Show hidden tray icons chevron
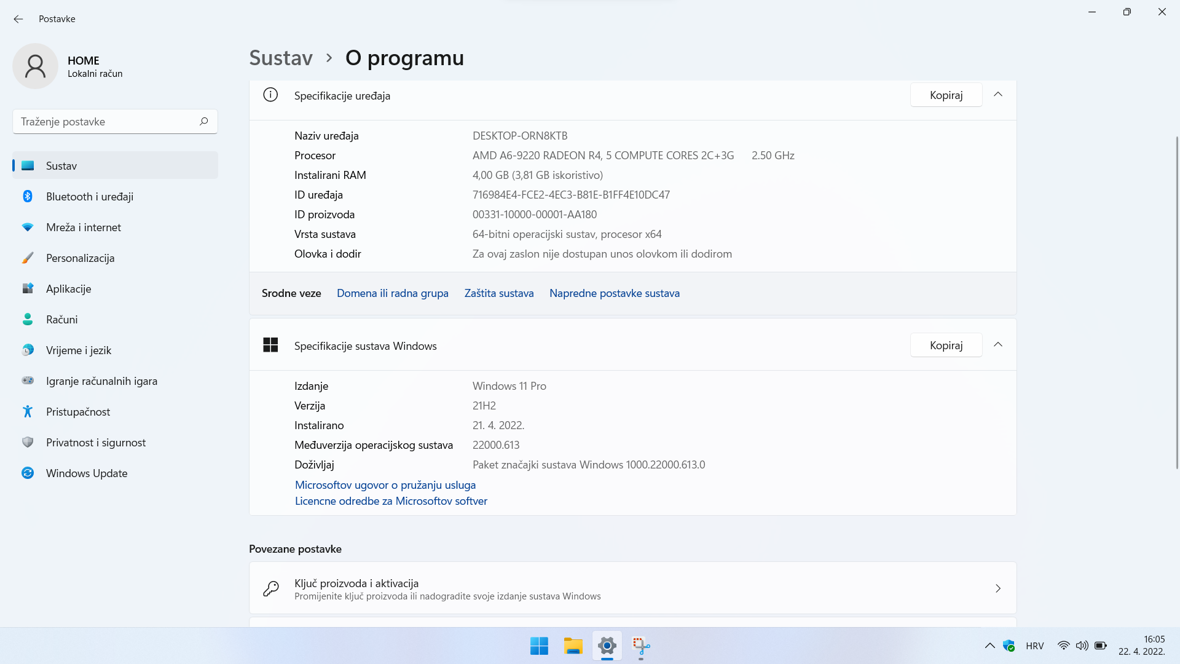1180x664 pixels. tap(989, 646)
